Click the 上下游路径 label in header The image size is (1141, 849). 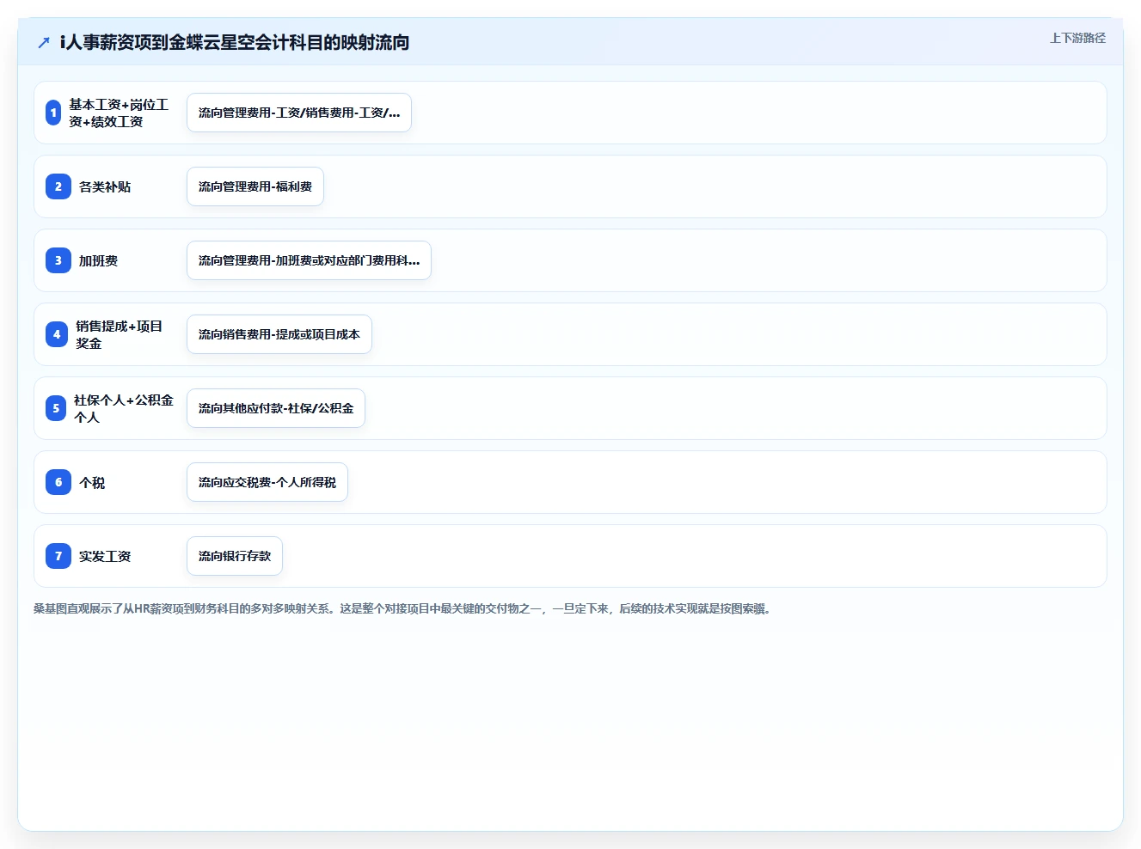pos(1077,38)
